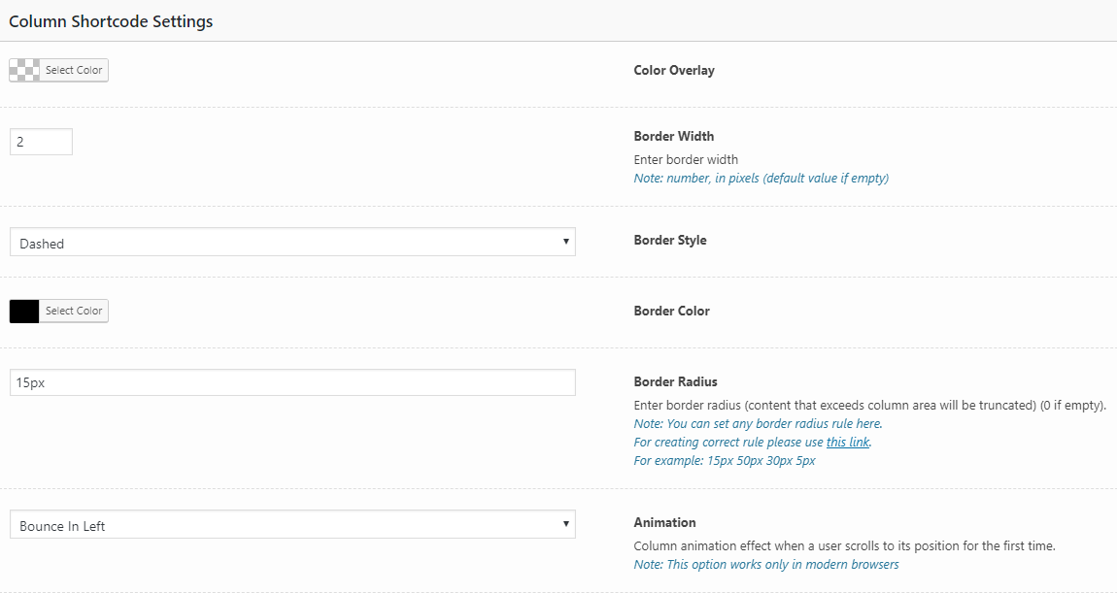
Task: Click the note about number in pixels
Action: coord(762,178)
